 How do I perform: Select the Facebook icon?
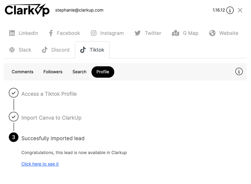click(51, 33)
